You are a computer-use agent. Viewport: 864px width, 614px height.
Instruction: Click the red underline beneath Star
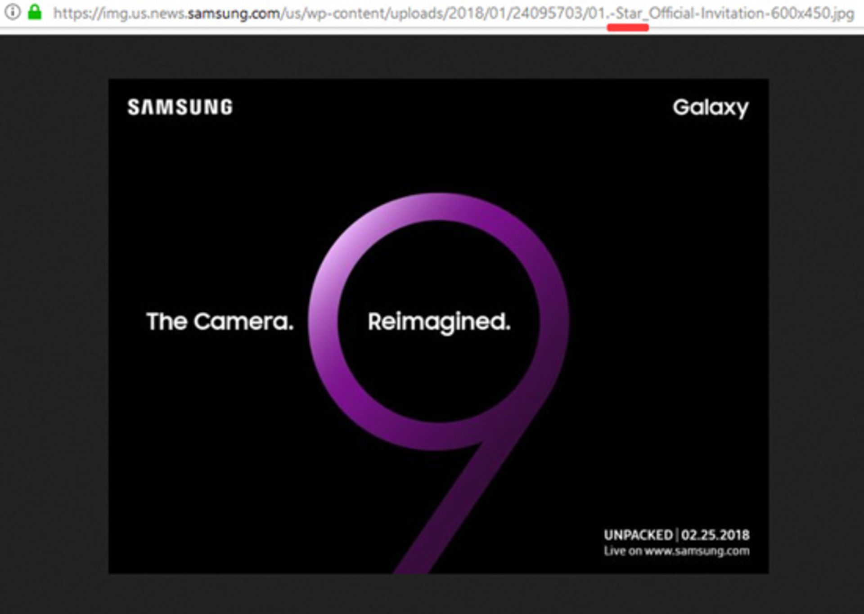pos(628,28)
